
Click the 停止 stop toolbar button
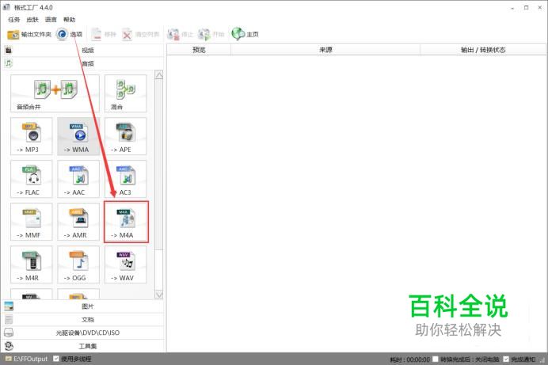coord(180,34)
